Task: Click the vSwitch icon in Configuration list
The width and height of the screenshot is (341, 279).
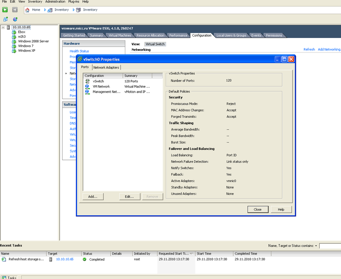Action: coord(87,81)
